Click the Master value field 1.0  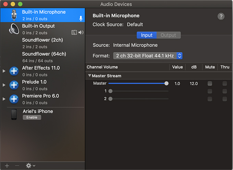click(x=177, y=84)
